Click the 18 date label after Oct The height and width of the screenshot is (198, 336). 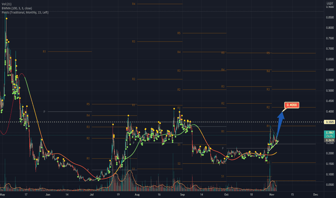point(251,194)
